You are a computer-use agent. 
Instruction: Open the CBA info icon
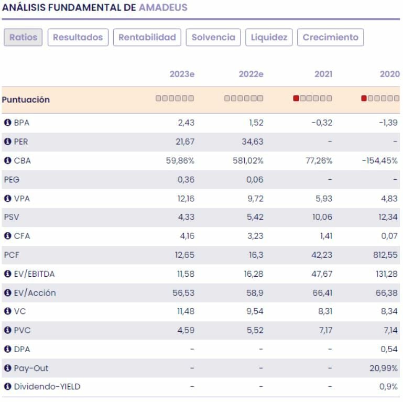pos(7,160)
